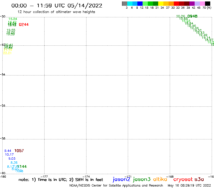Viewport: 214px width, 188px height.
Task: Click the 'cryosat' satellite legend label
Action: [x=183, y=180]
